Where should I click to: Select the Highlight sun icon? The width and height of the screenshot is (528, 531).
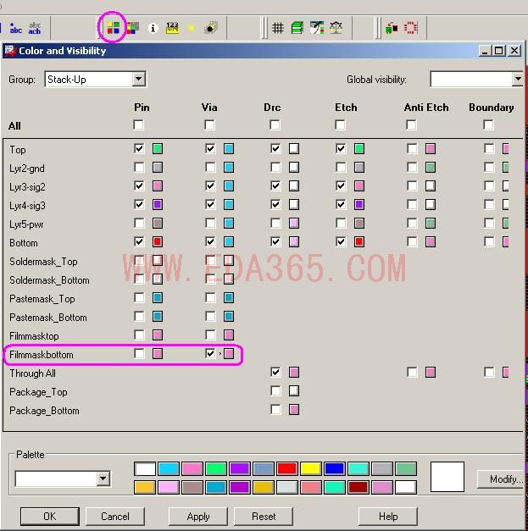[192, 28]
